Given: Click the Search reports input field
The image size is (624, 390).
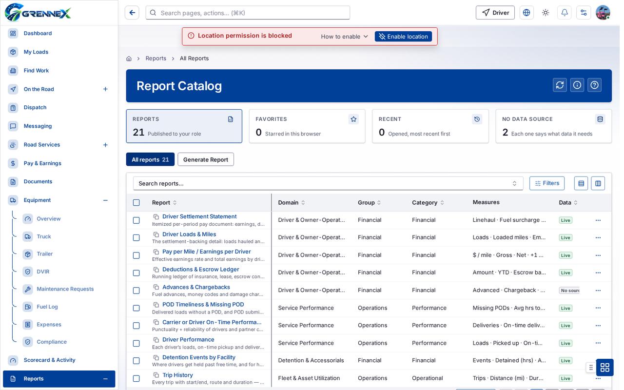Looking at the screenshot, I should click(328, 183).
